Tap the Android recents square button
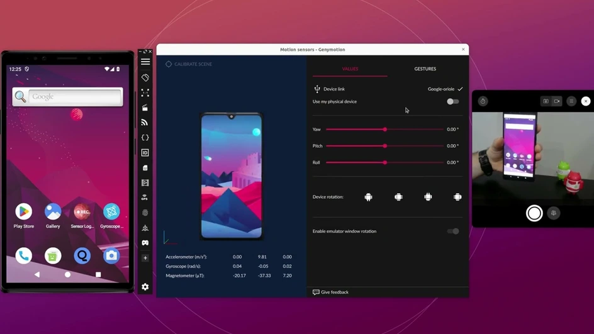 [x=98, y=274]
